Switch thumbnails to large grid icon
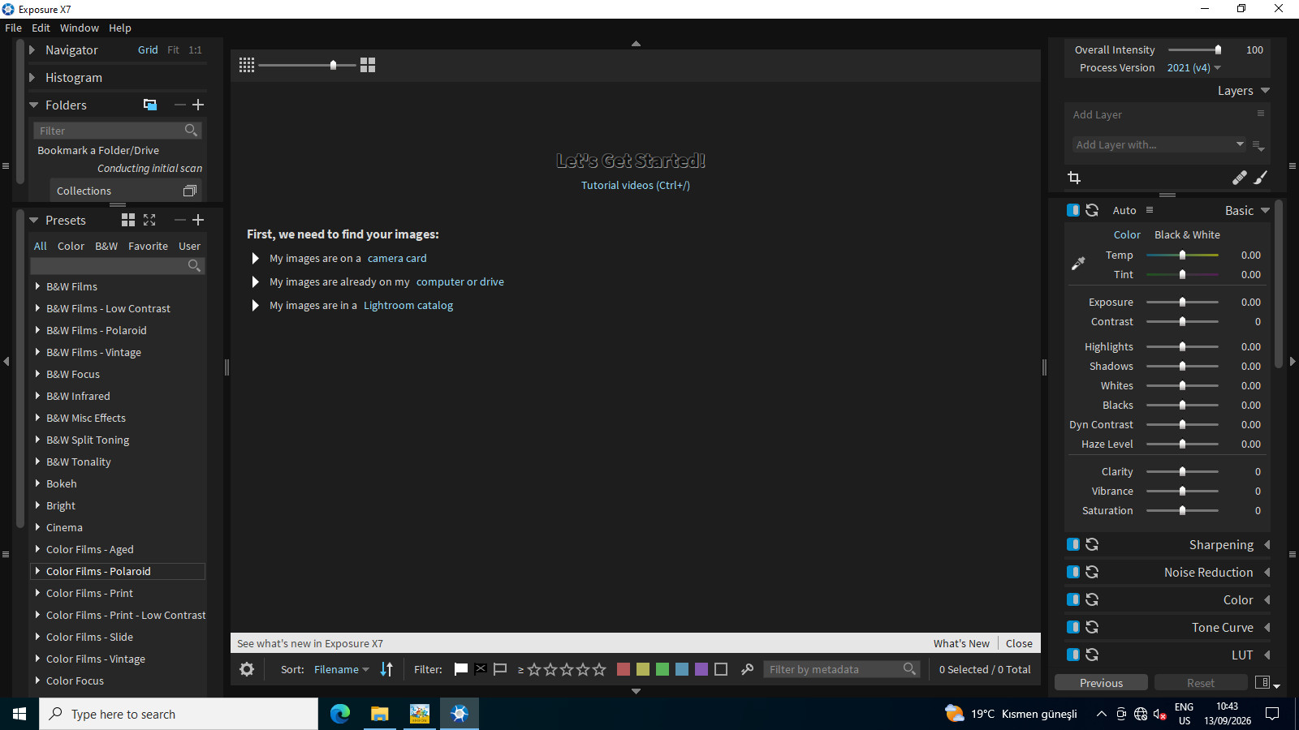The height and width of the screenshot is (730, 1299). (x=368, y=65)
